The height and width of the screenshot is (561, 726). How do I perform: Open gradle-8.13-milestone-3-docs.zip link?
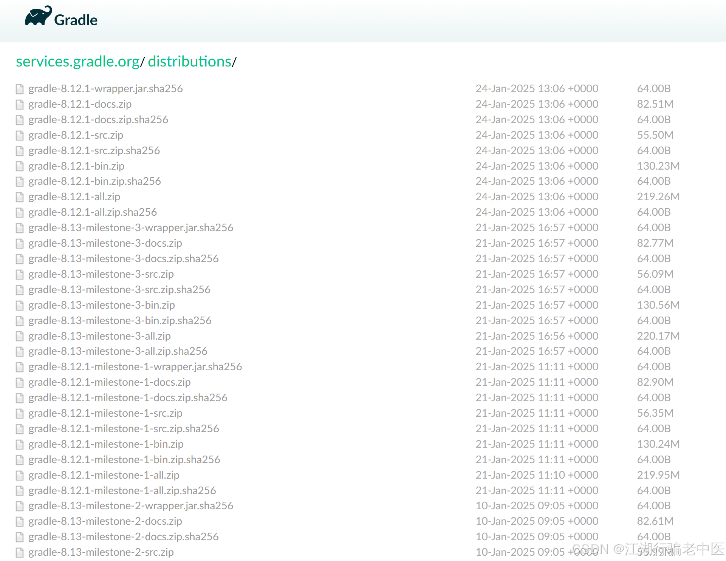tap(105, 243)
